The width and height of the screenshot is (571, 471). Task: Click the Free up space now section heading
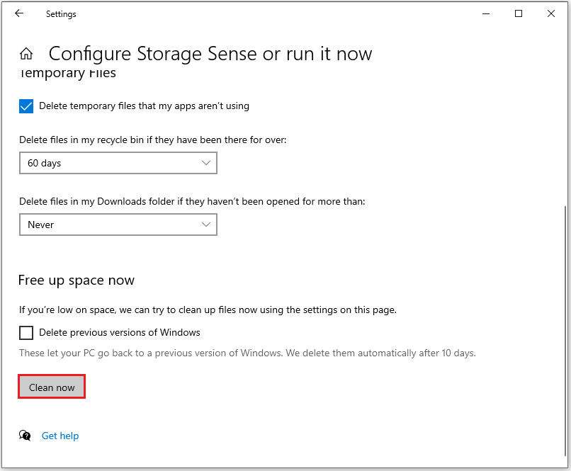76,280
